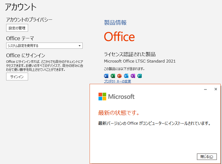Minimize the update dialog
This screenshot has width=222, height=164.
[x=205, y=89]
